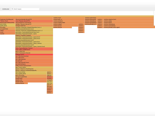
Task: Select the runtime.entersyscall... frame
Action: [91, 19]
